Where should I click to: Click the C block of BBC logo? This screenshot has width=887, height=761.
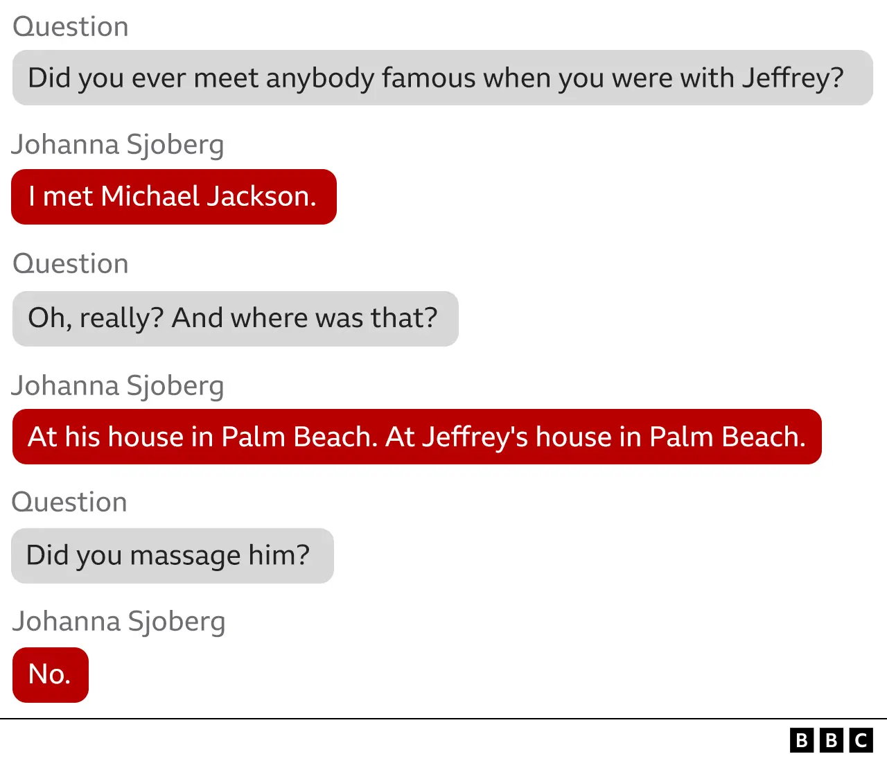click(861, 740)
